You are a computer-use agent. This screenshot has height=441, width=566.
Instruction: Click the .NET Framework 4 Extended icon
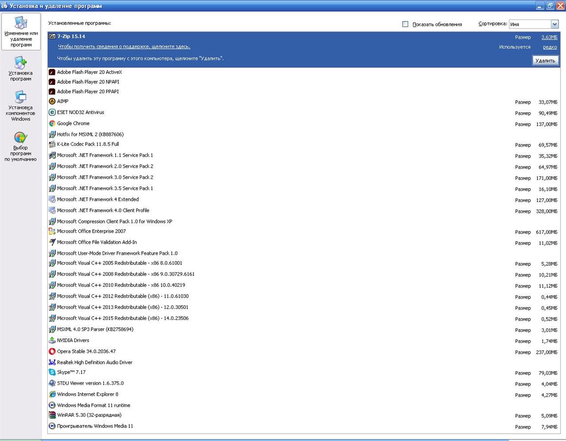52,200
